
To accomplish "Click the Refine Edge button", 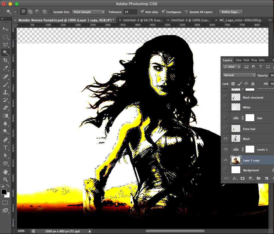I will [x=230, y=12].
